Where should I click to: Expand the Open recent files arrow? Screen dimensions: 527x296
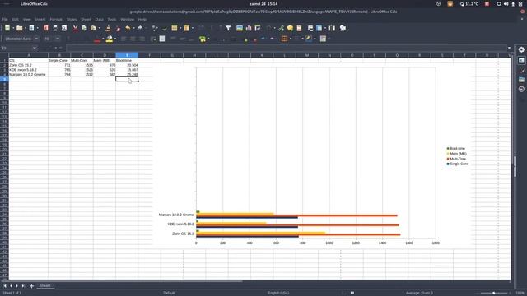tap(25, 28)
